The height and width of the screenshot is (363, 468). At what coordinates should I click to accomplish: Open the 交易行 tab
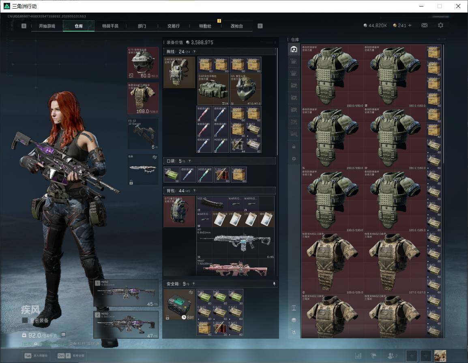[x=174, y=26]
